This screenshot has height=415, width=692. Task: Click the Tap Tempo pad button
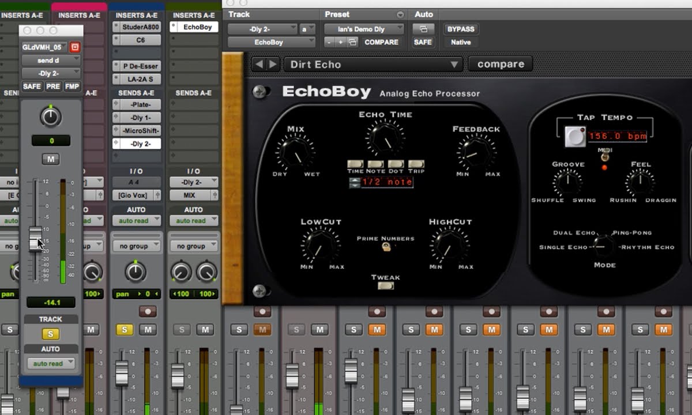[x=575, y=137]
